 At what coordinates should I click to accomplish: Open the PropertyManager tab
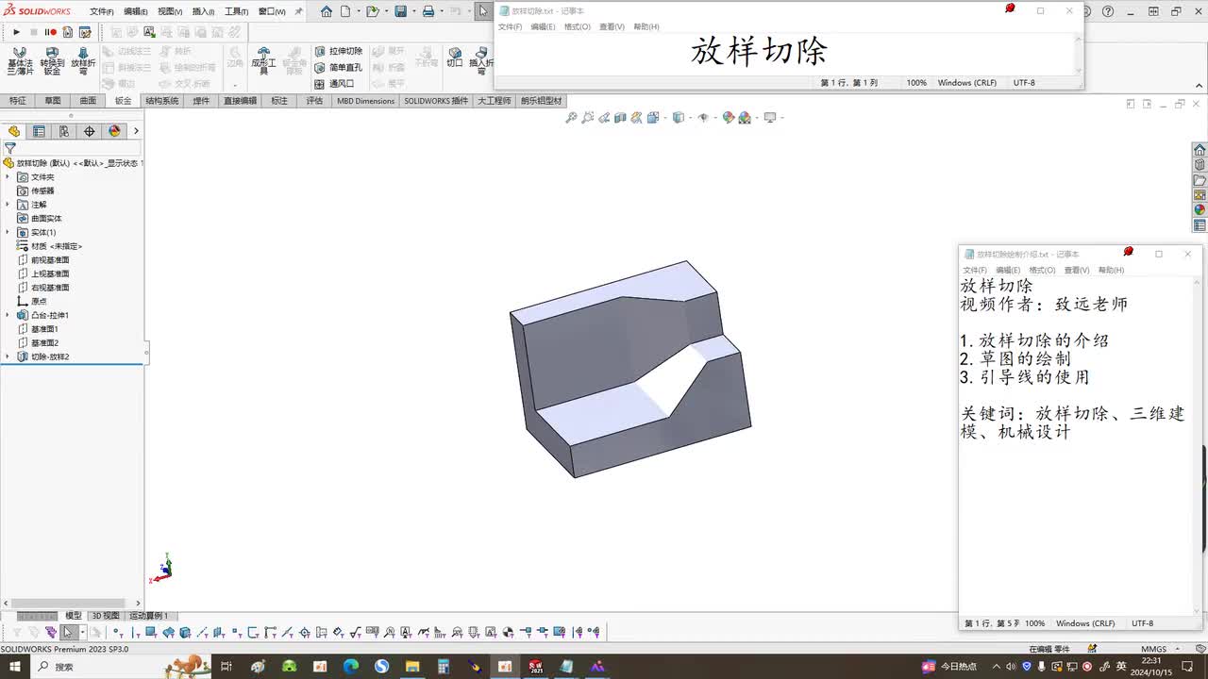click(x=39, y=131)
